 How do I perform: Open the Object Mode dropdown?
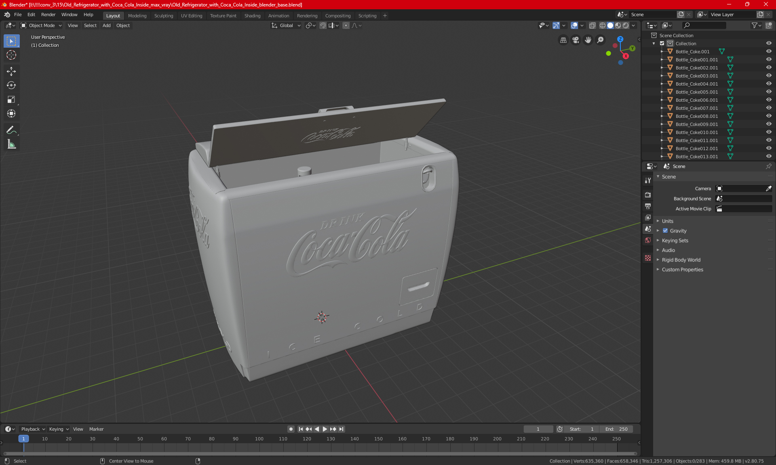(41, 25)
